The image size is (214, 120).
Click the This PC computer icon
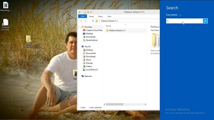[83, 47]
